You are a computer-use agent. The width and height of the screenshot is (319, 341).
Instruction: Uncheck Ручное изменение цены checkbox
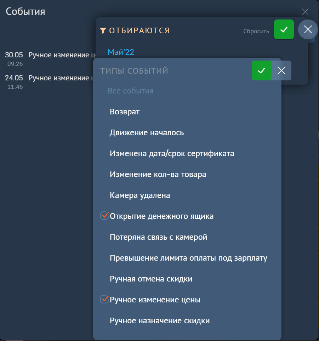click(x=104, y=299)
